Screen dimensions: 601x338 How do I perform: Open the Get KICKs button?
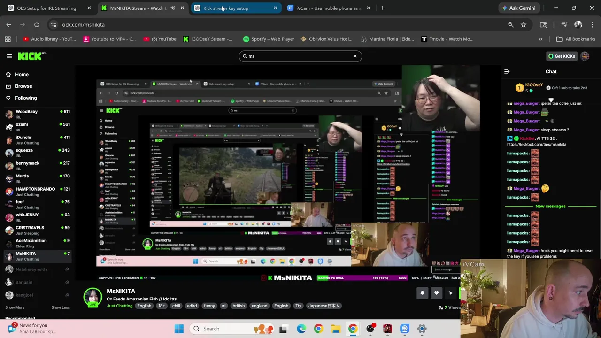click(561, 56)
